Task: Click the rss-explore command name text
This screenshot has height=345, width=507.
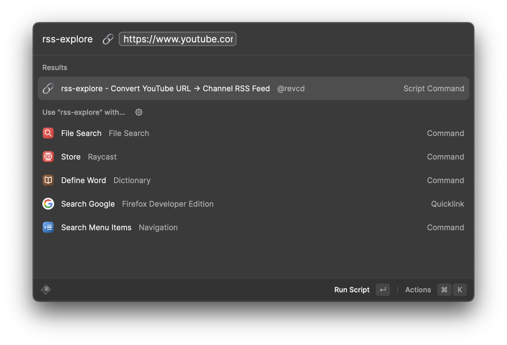Action: coord(67,39)
